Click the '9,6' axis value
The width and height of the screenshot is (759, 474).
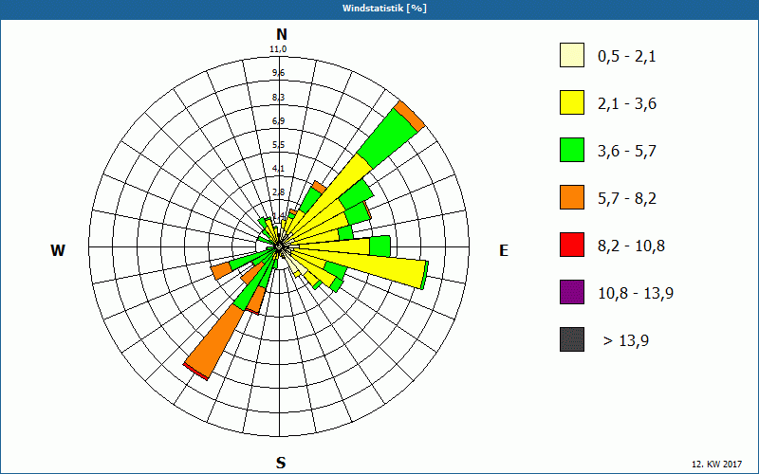(278, 73)
